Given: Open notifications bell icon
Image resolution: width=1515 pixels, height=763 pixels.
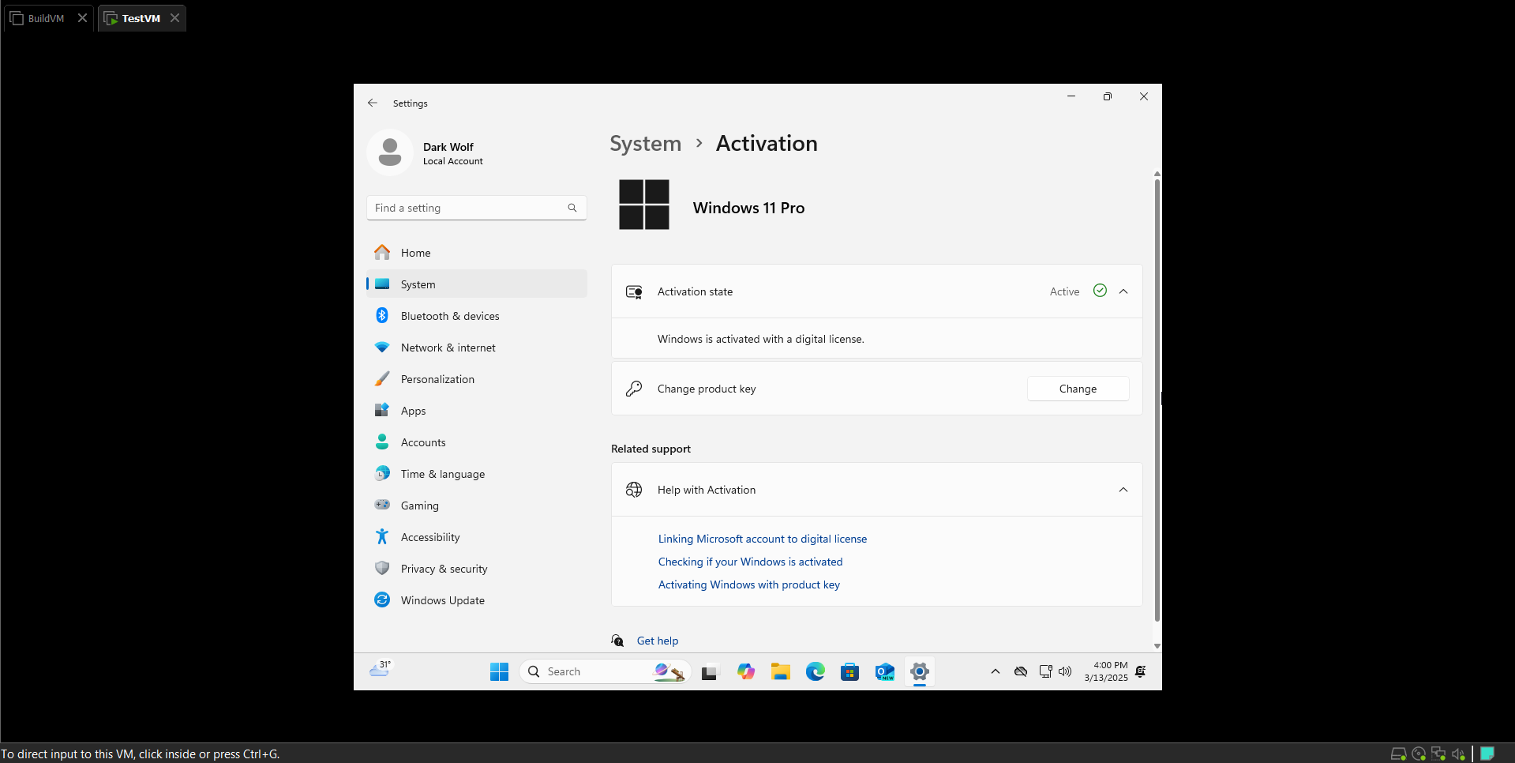Looking at the screenshot, I should 1141,671.
